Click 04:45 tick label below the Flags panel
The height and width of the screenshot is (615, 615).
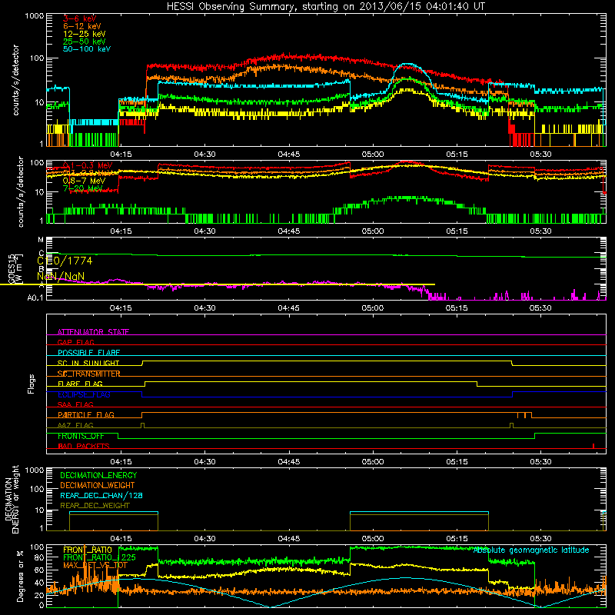(289, 462)
